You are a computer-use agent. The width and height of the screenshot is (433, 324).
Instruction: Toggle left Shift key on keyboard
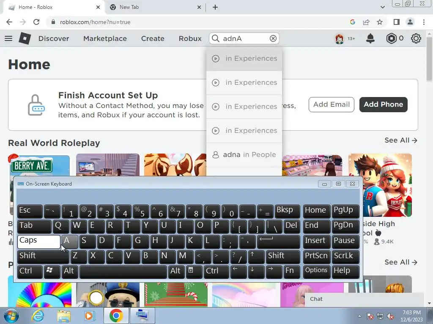[43, 257]
